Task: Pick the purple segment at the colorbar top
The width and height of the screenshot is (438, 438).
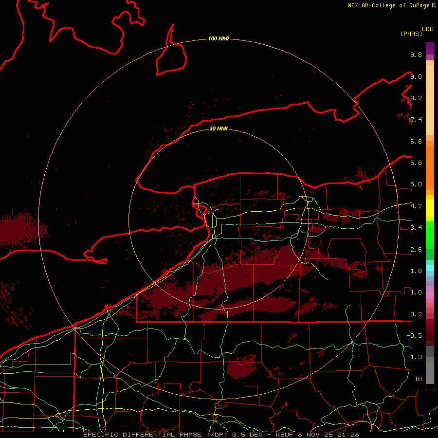Action: pyautogui.click(x=430, y=49)
